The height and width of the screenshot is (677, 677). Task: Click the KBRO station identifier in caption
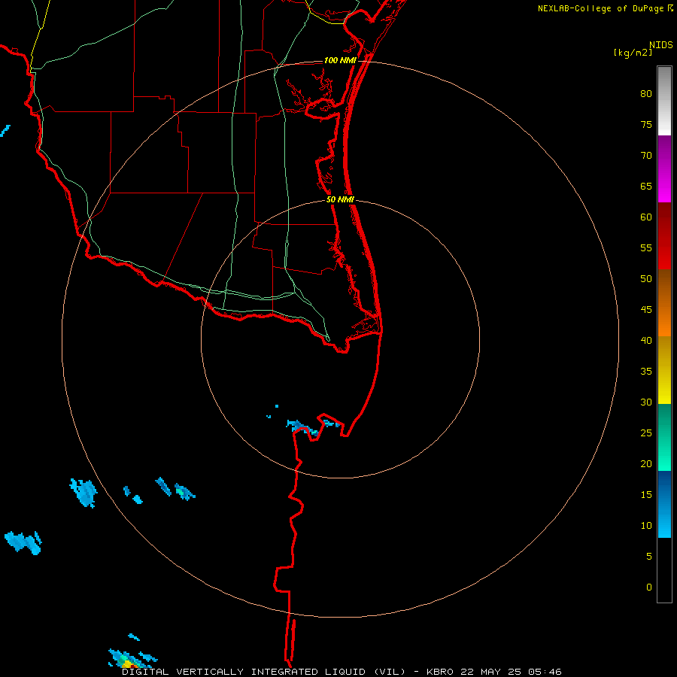click(x=440, y=672)
